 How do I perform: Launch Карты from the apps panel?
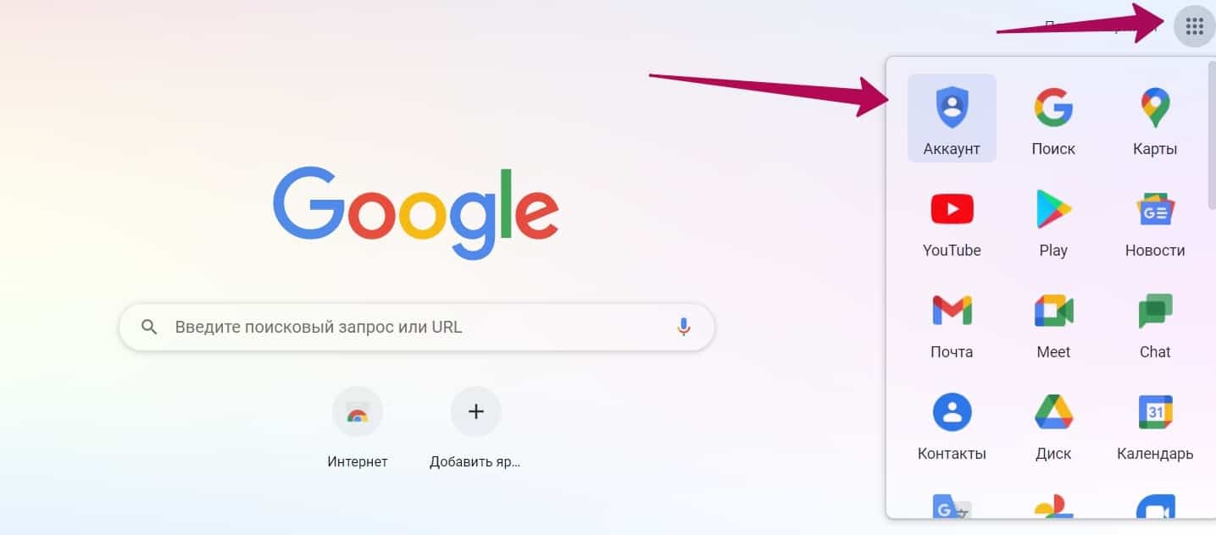pos(1155,118)
